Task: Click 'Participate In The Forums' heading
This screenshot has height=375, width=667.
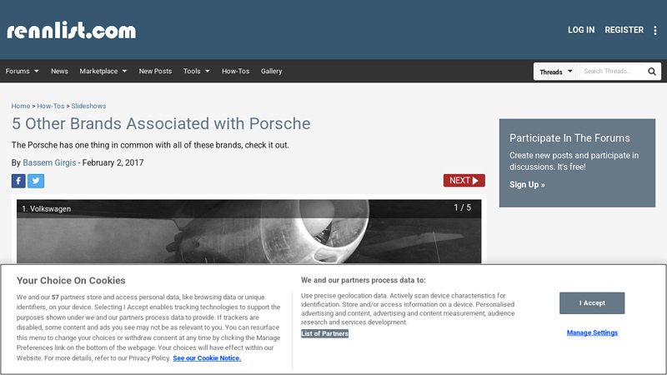Action: 569,138
